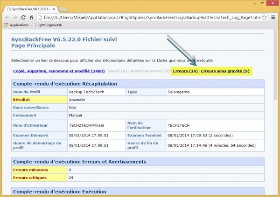Click the Type label cell

[146, 92]
